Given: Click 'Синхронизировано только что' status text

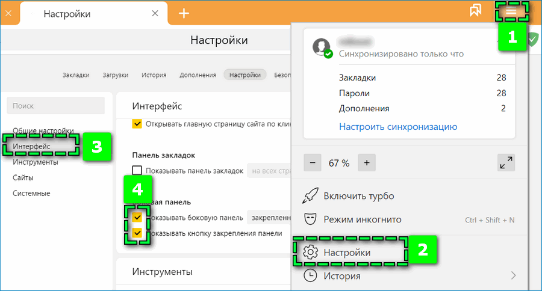Looking at the screenshot, I should [401, 54].
